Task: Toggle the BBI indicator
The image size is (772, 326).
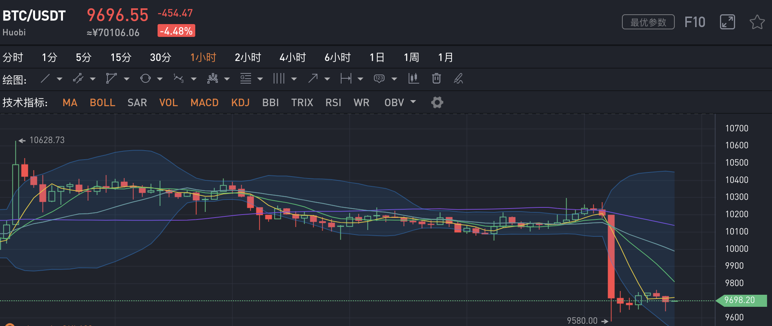Action: [271, 102]
